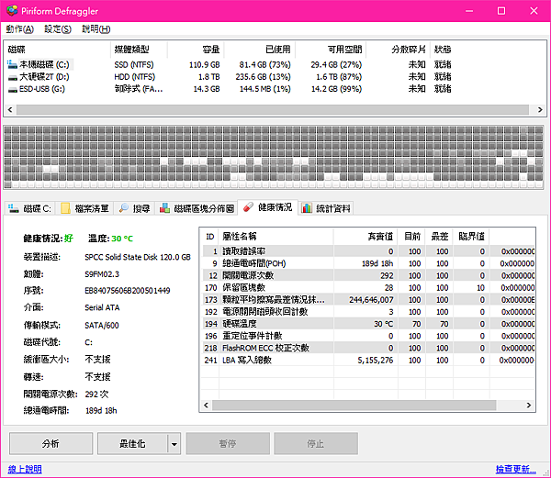Click drive list scrollbar left arrow

[x=10, y=110]
